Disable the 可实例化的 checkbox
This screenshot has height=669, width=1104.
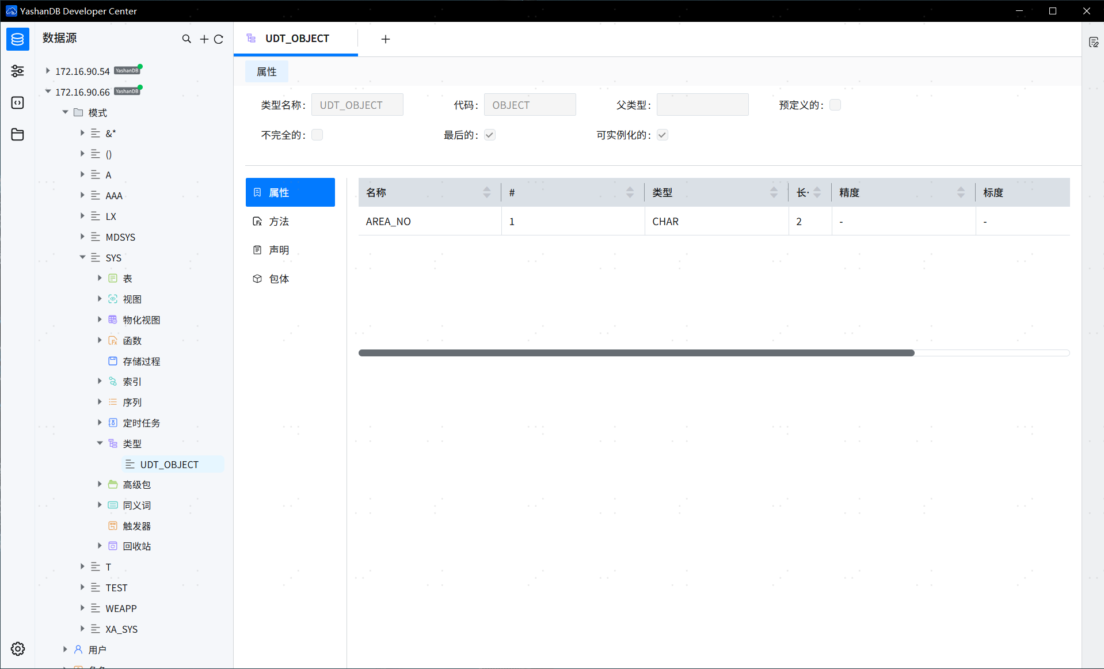(x=662, y=134)
